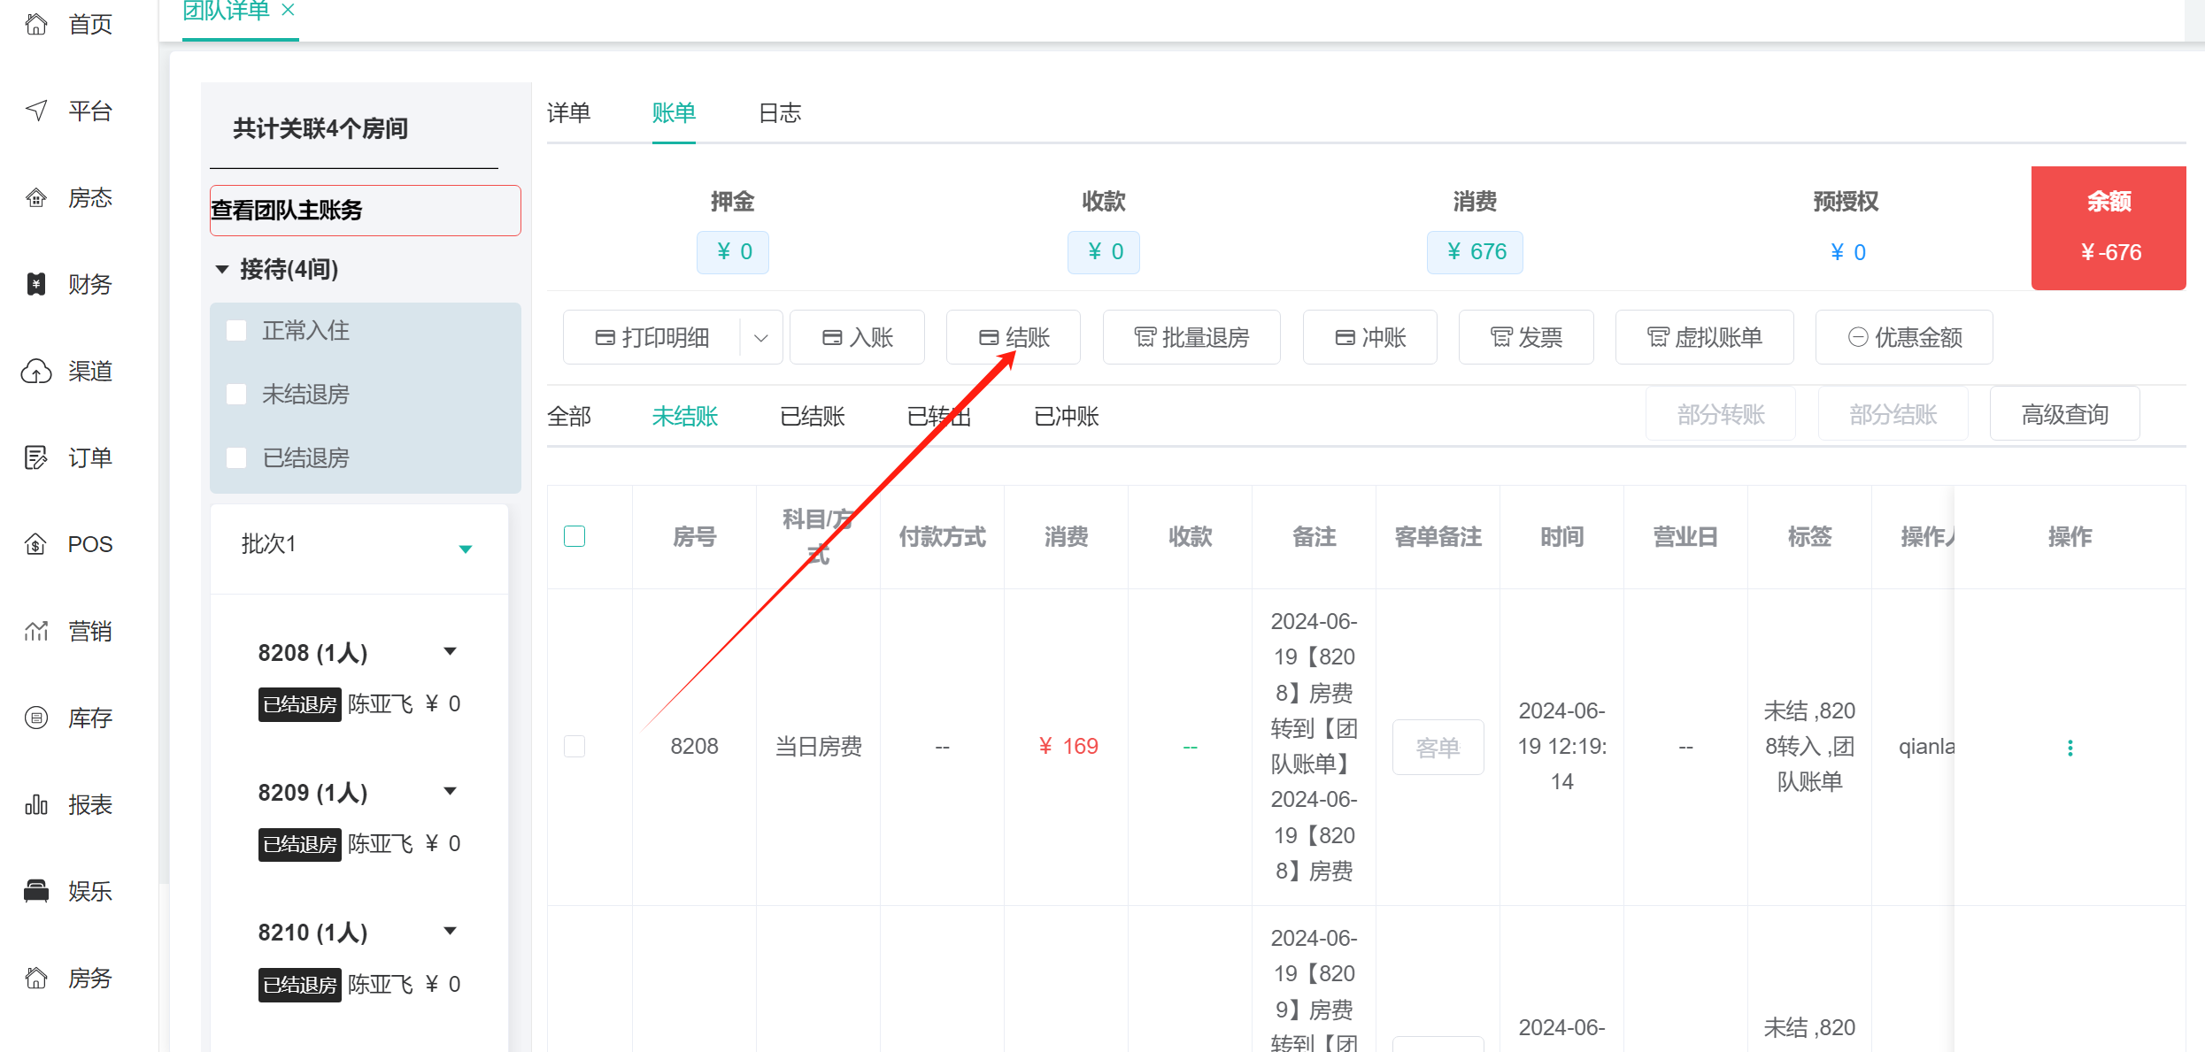Screen dimensions: 2205x1052
Task: Click 已结退房 tag under room 8209
Action: tap(300, 845)
